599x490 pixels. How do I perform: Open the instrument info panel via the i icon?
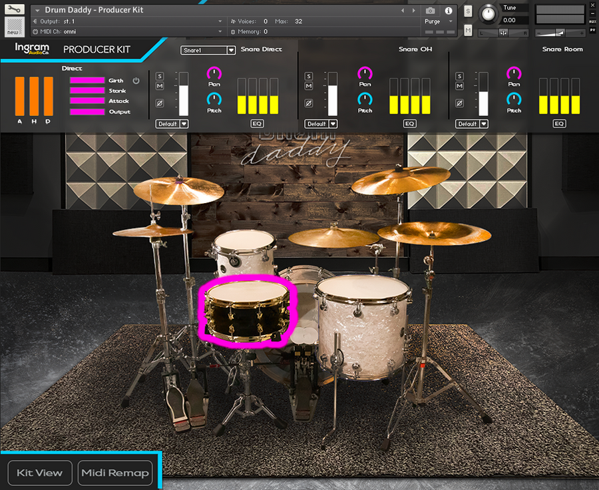(448, 11)
